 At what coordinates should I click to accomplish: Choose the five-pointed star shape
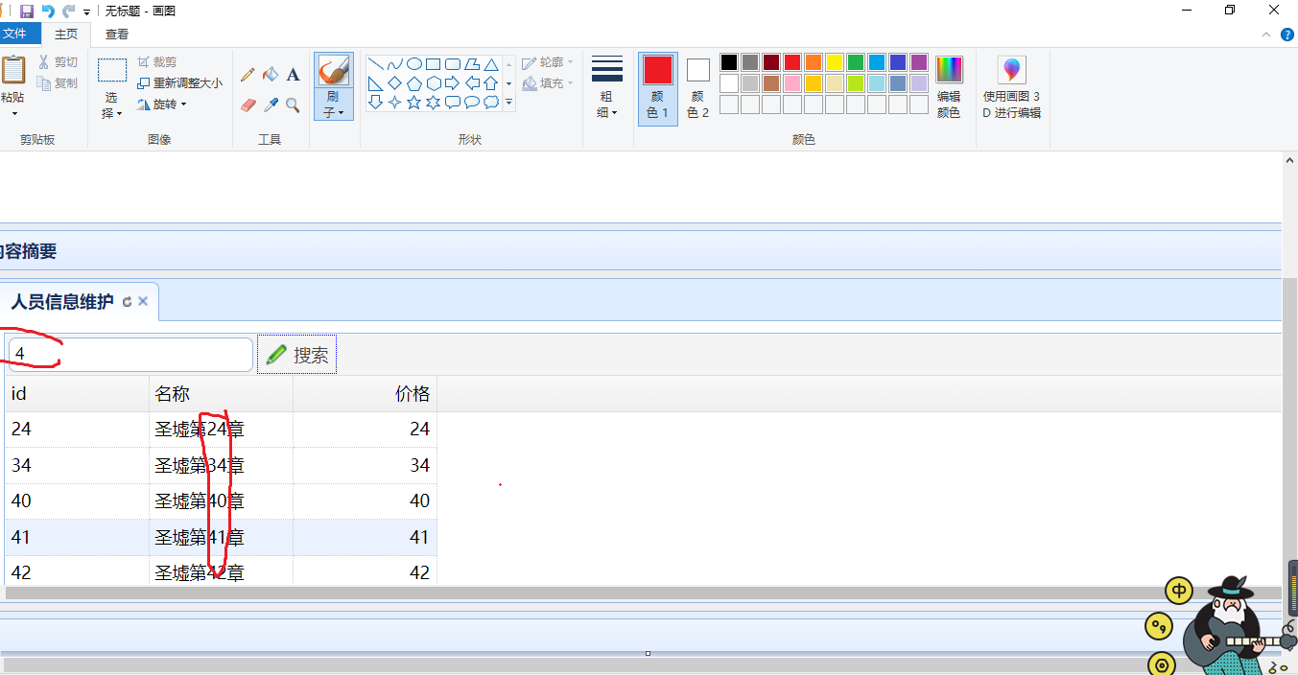click(x=413, y=102)
